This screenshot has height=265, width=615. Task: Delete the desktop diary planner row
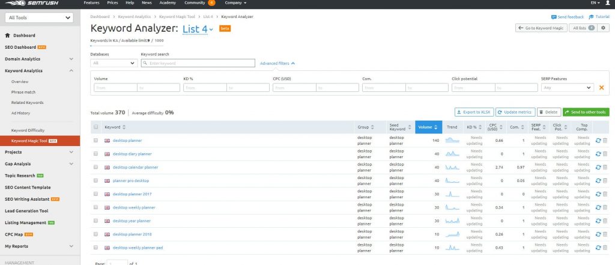click(605, 154)
